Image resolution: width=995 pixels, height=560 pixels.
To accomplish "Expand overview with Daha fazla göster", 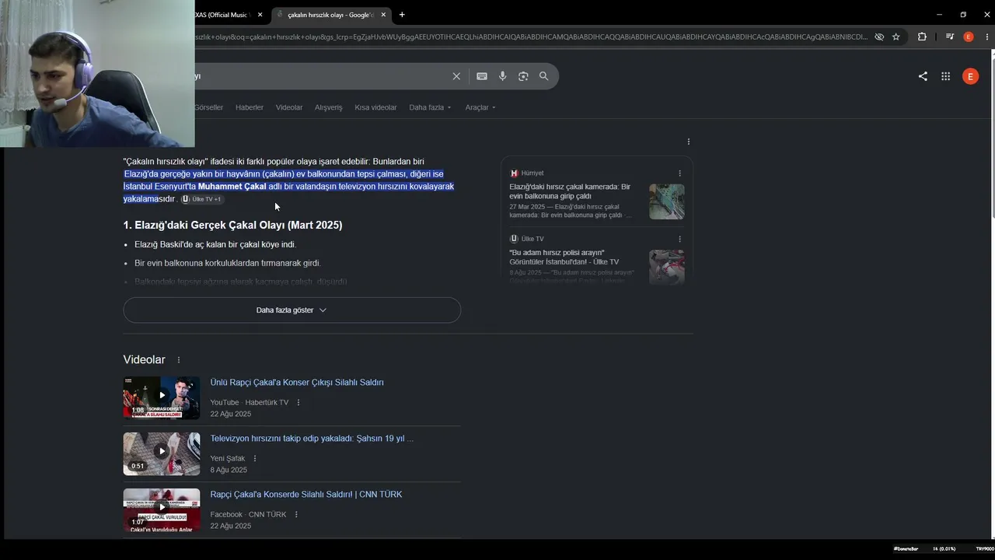I will (x=292, y=310).
